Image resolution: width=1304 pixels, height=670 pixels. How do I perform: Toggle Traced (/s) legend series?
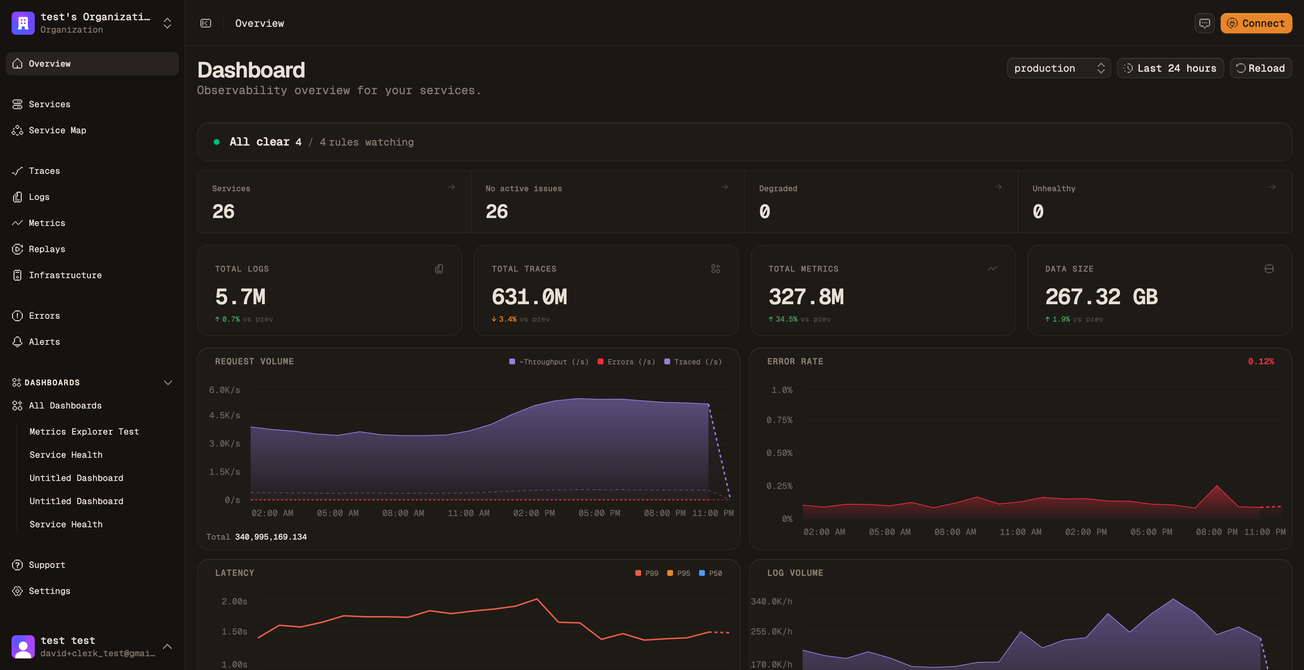693,362
